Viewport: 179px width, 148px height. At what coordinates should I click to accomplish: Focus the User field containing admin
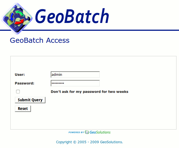(x=75, y=75)
